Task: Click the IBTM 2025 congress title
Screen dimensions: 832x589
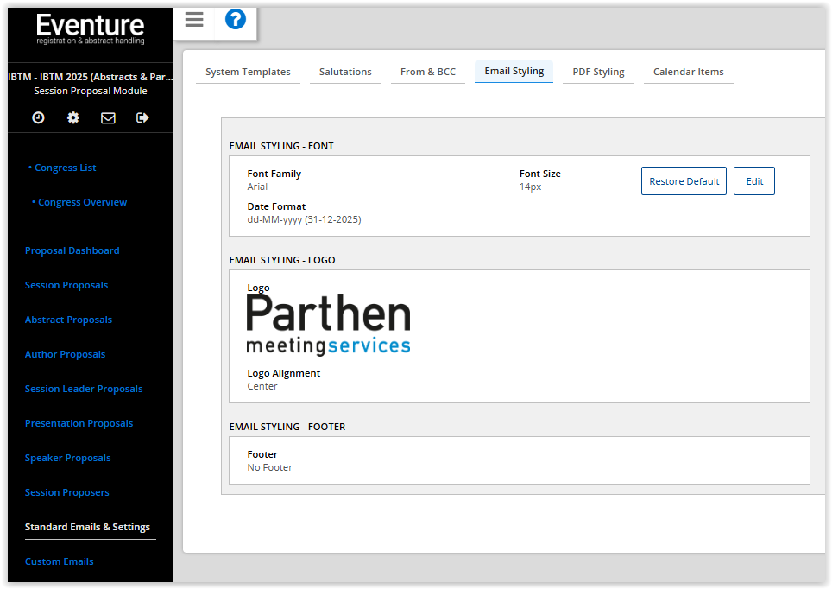Action: click(91, 77)
